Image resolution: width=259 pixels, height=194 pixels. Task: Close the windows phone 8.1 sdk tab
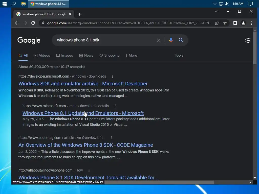click(70, 14)
